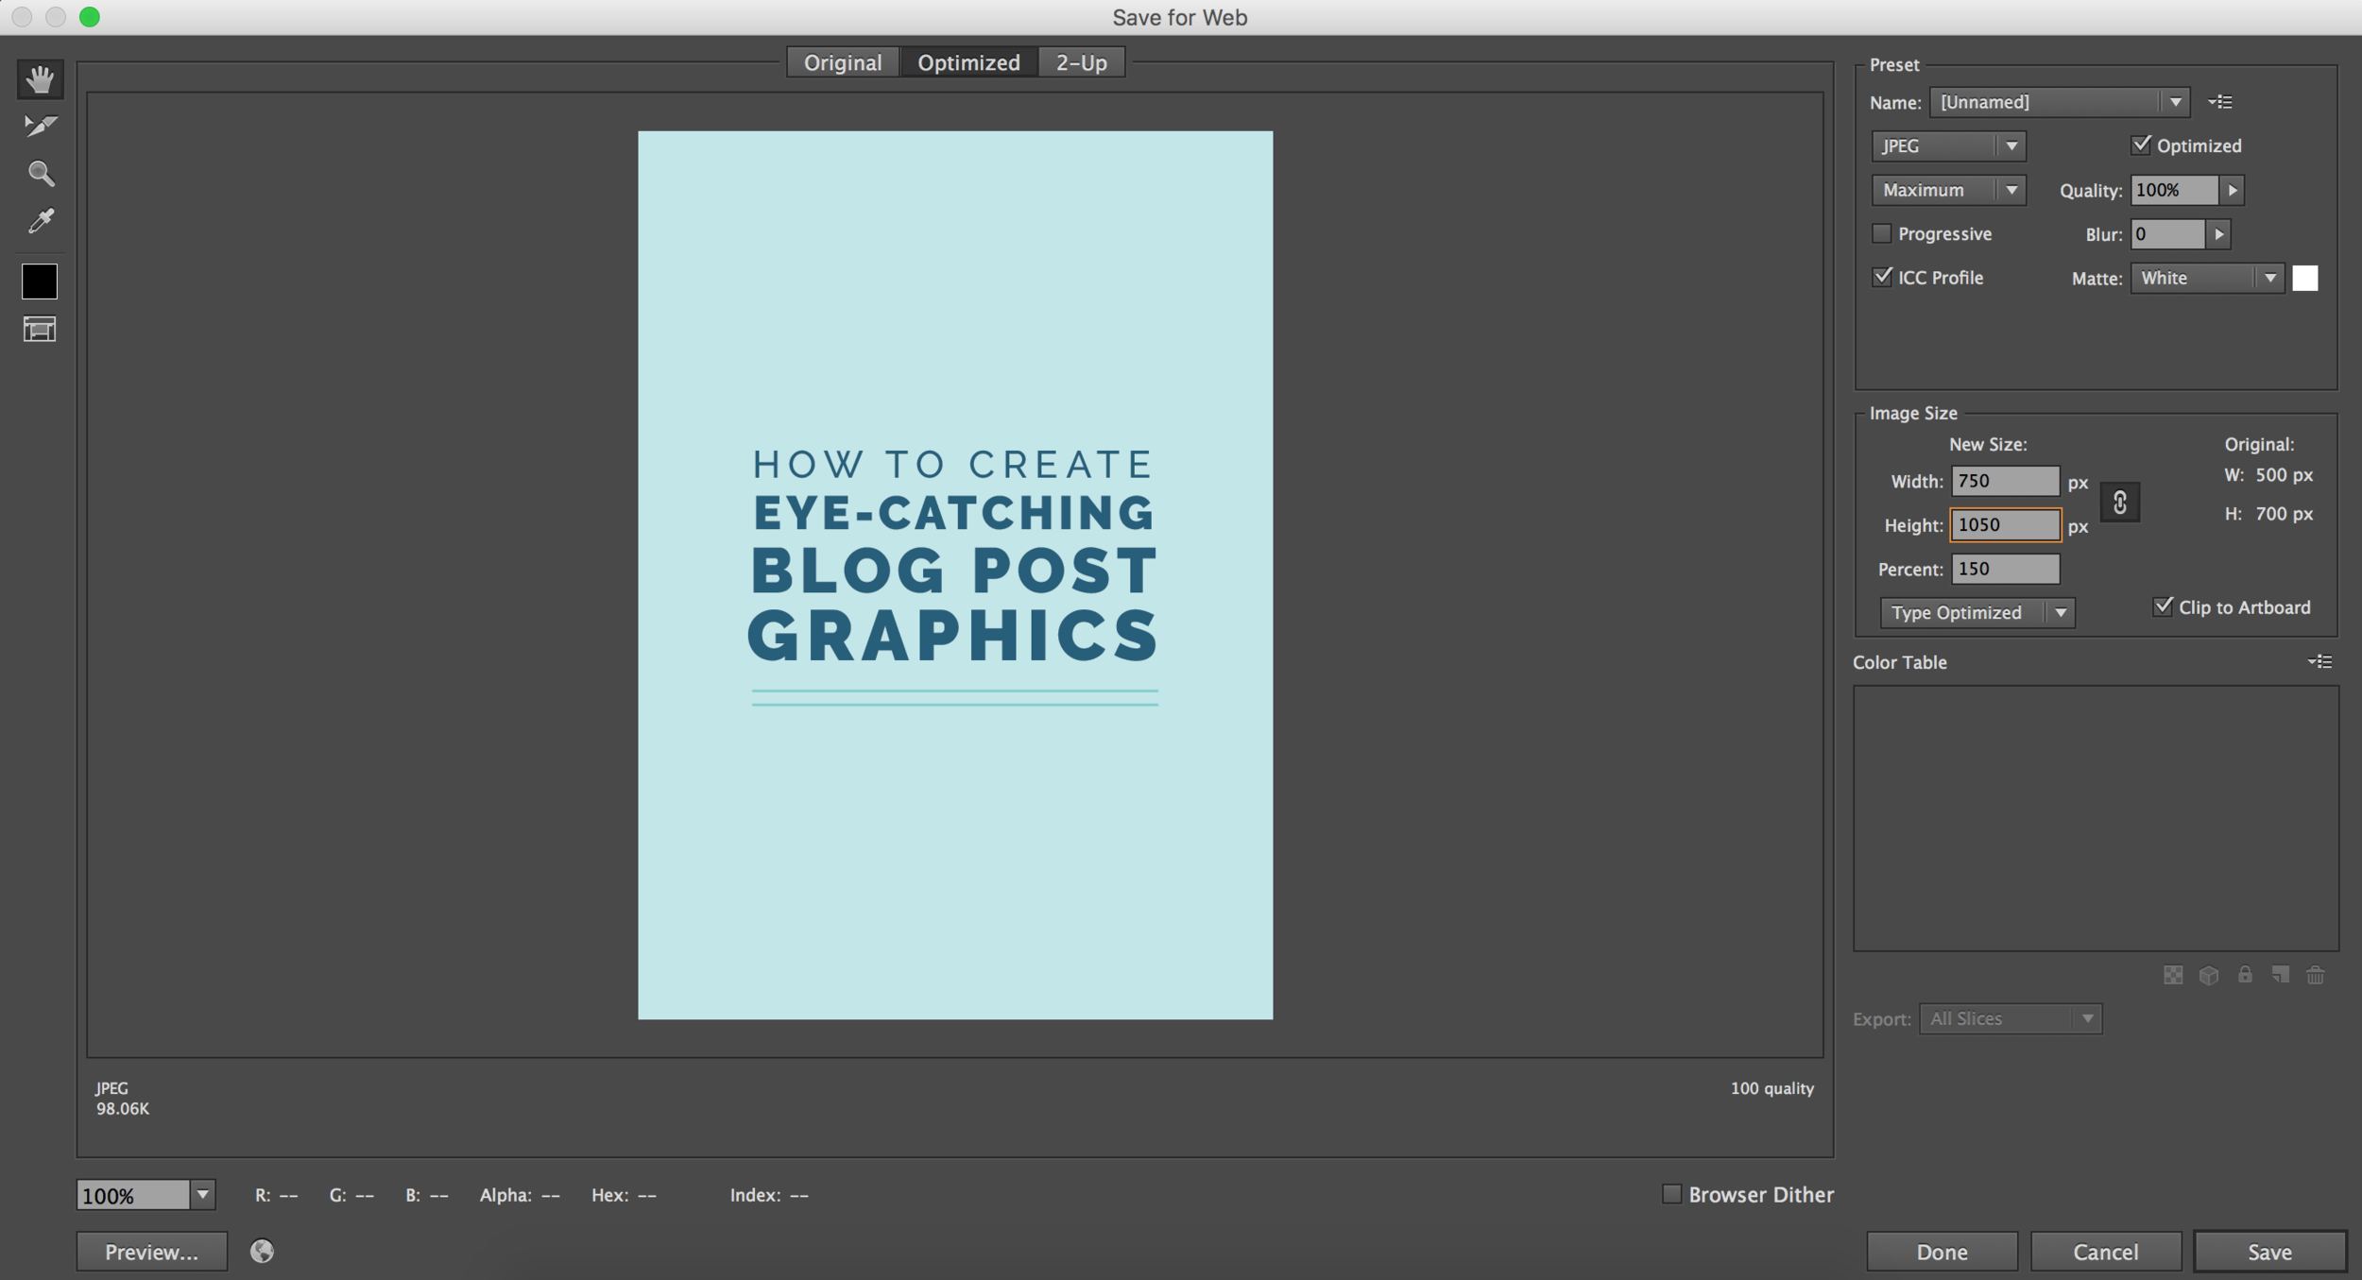This screenshot has width=2362, height=1280.
Task: Click the constrain proportions link icon
Action: pyautogui.click(x=2119, y=503)
